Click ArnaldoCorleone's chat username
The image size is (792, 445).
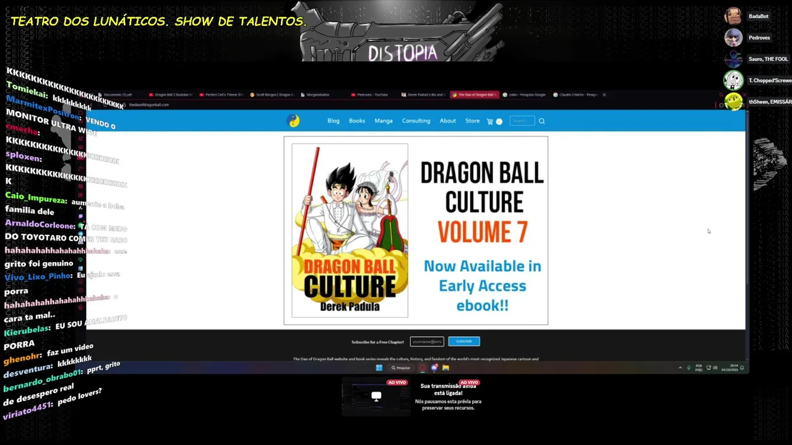point(40,224)
